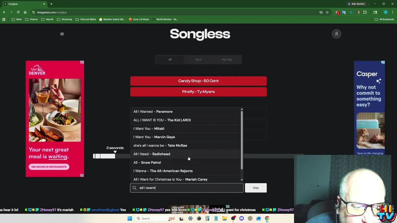Open Outlook from the taskbar
The image size is (397, 223).
click(x=258, y=218)
